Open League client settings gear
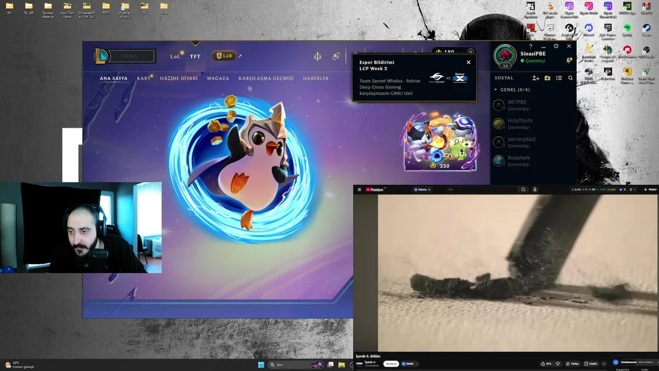 tap(556, 46)
